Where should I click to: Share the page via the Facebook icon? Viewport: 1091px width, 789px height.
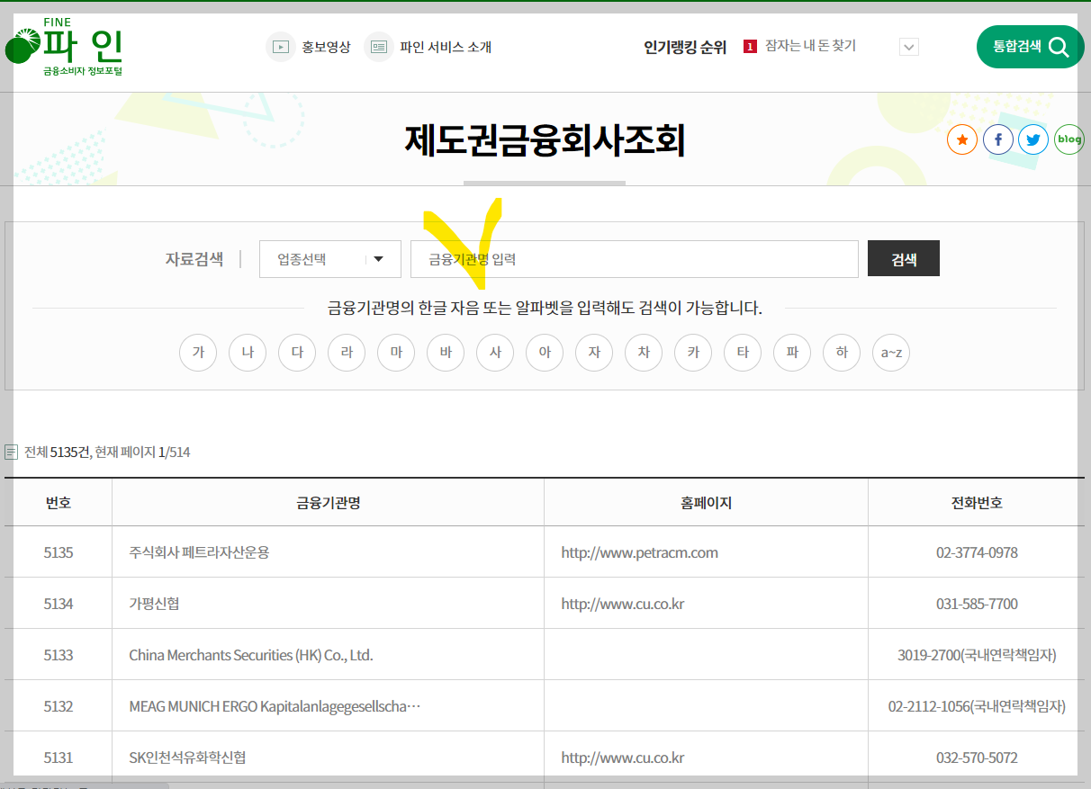click(x=997, y=139)
